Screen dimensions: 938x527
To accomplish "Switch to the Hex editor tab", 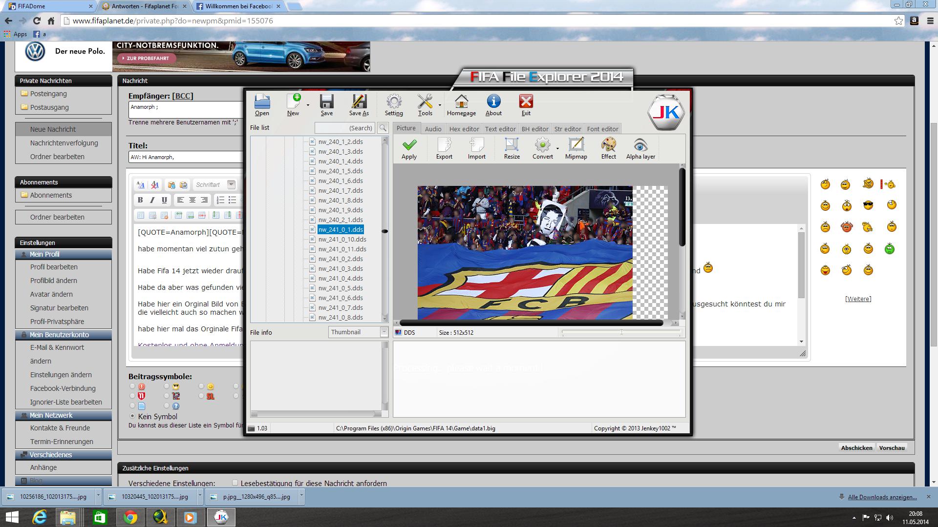I will tap(464, 129).
